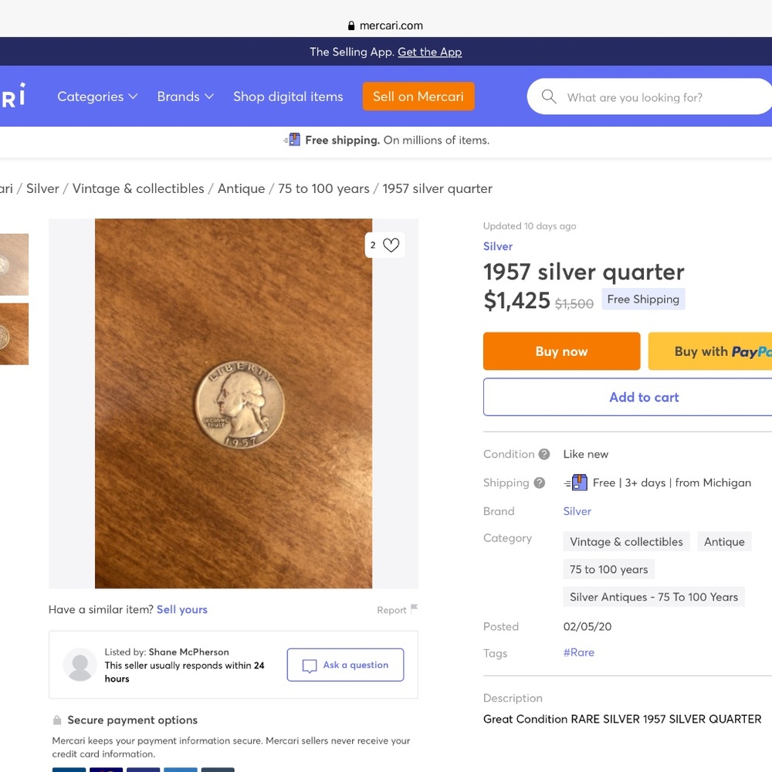772x772 pixels.
Task: Open the Brands dropdown
Action: pyautogui.click(x=185, y=96)
